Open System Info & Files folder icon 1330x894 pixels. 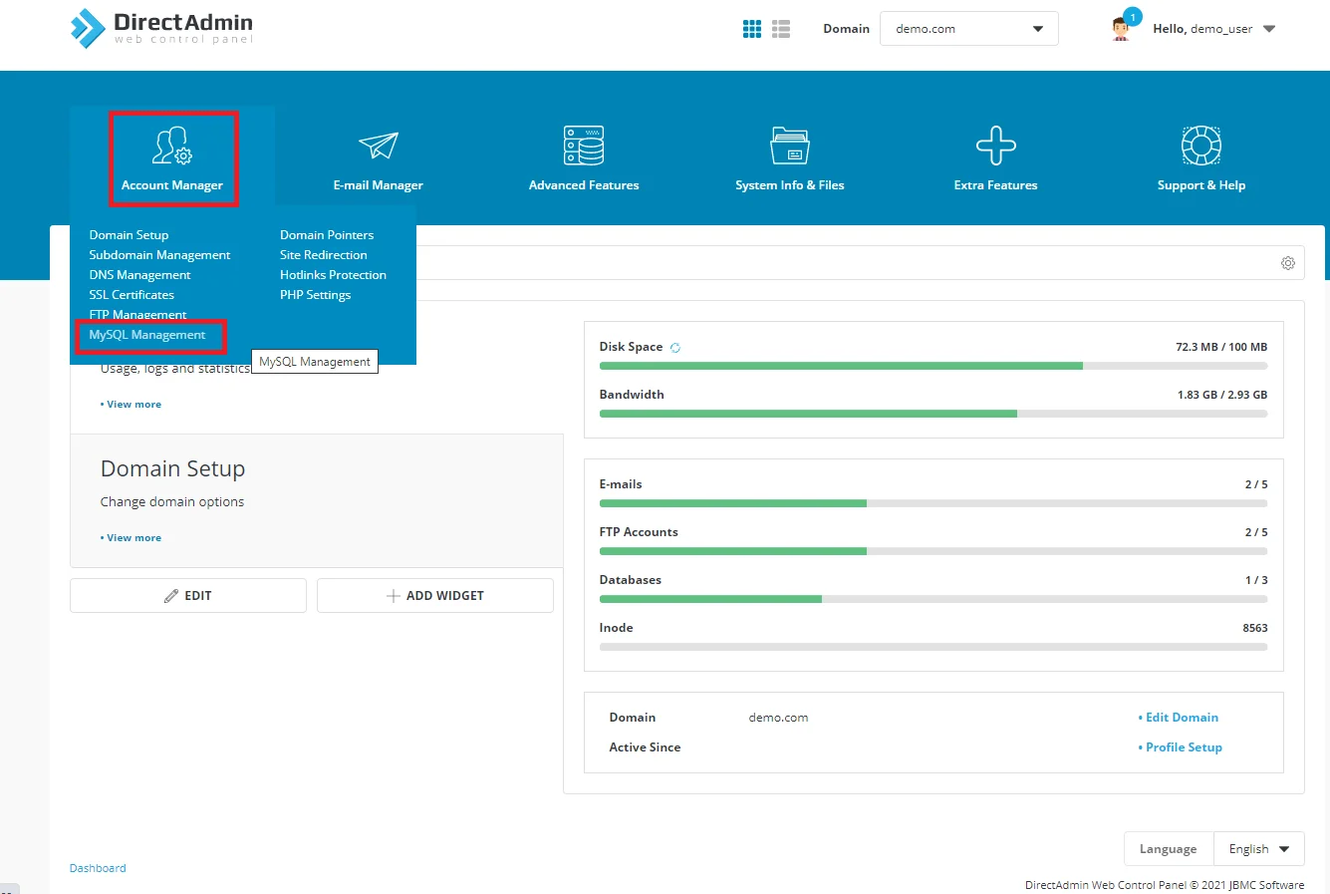789,147
